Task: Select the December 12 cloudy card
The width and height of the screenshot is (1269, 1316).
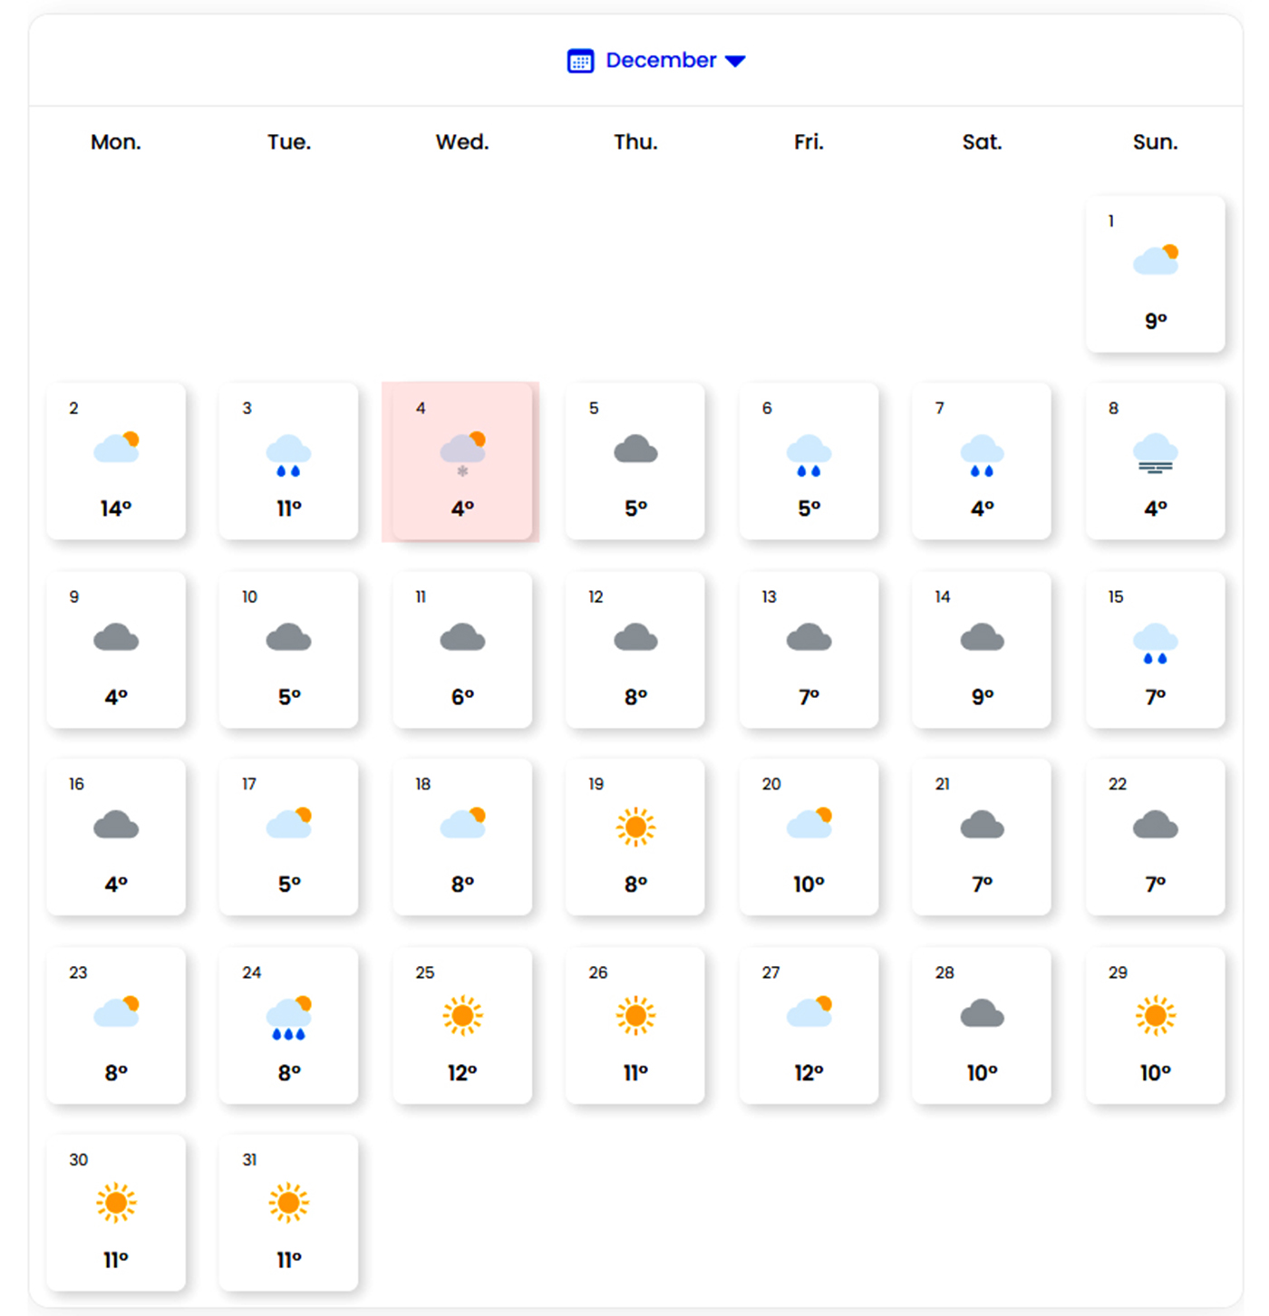Action: (x=635, y=649)
